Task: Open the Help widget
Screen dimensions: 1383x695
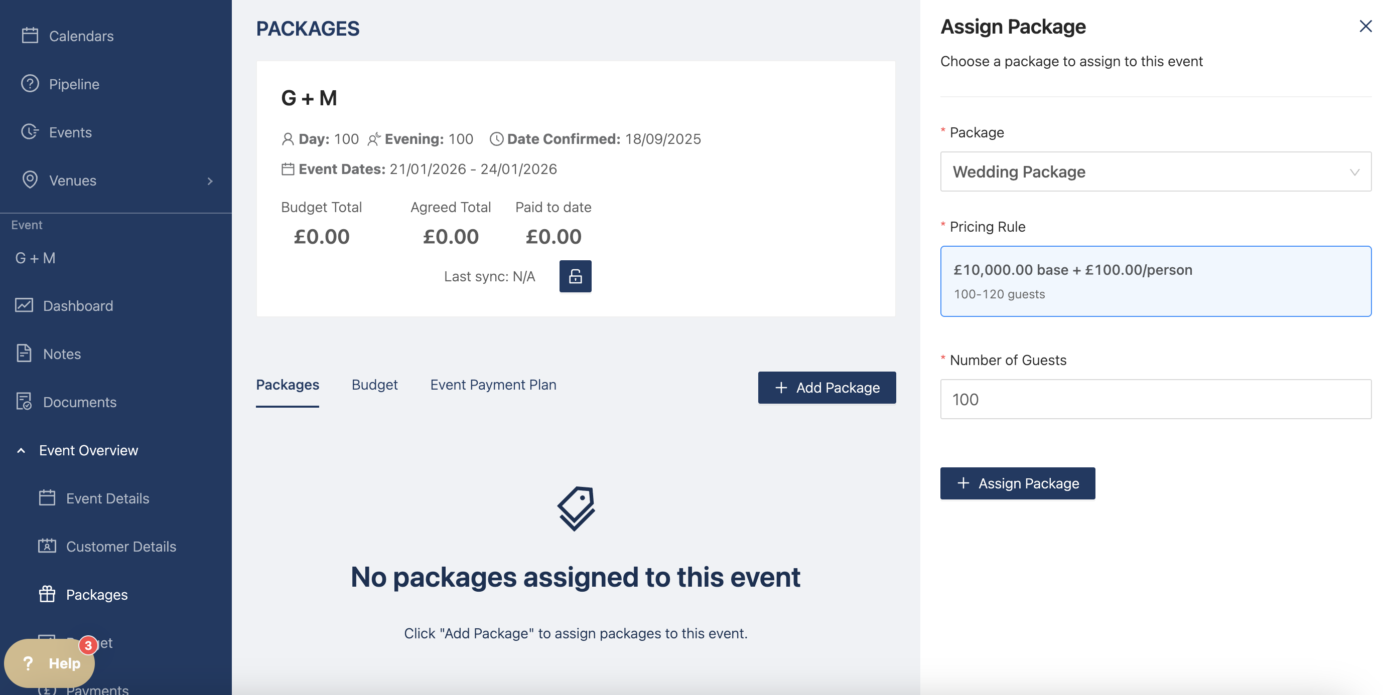Action: 49,663
